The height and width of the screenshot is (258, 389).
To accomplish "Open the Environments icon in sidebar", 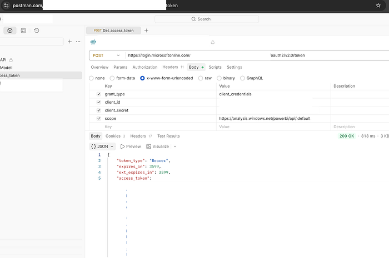I will point(23,31).
